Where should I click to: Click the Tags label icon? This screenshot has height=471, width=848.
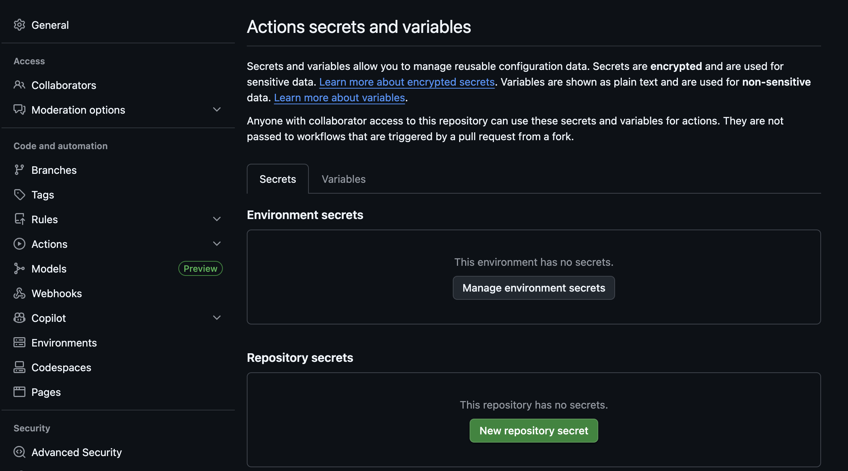[19, 195]
